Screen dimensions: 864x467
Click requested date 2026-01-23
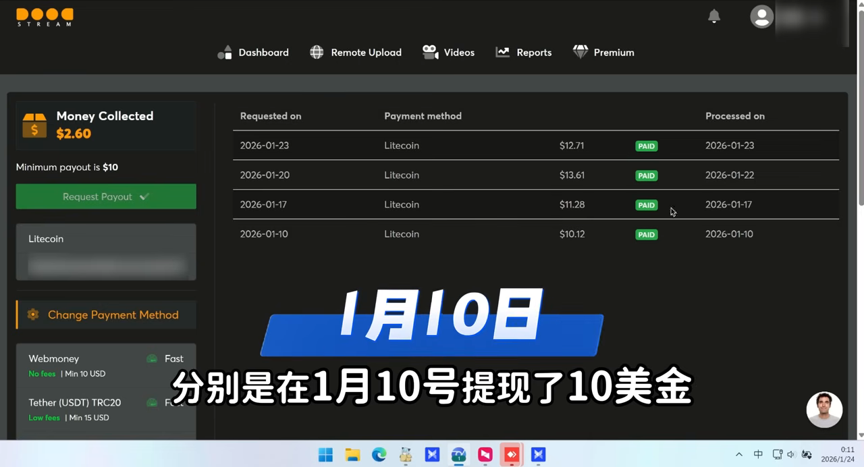264,145
